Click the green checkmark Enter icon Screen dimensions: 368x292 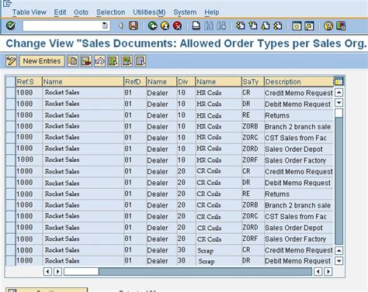tap(11, 26)
